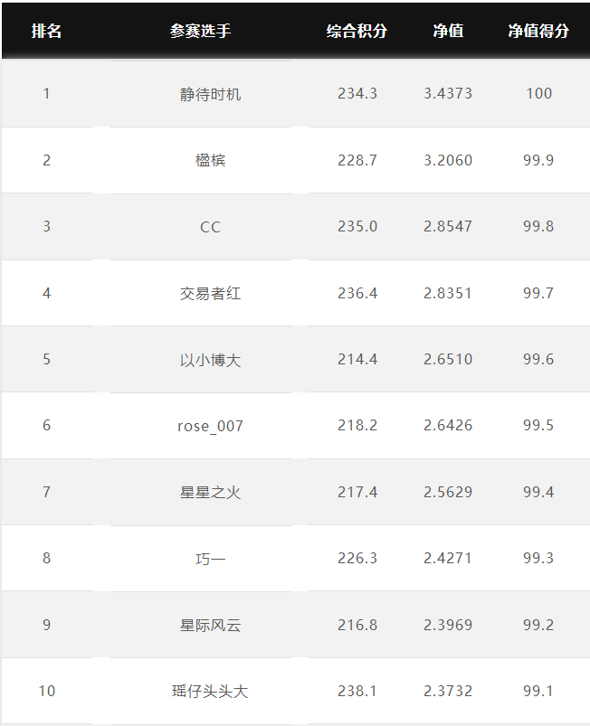
Task: Click the 综合积分 column header
Action: click(357, 31)
